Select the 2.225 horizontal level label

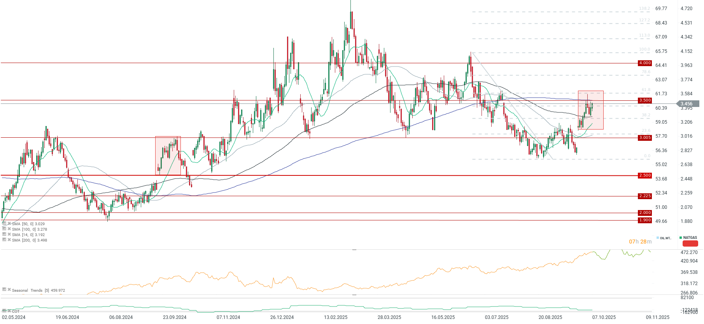point(645,196)
